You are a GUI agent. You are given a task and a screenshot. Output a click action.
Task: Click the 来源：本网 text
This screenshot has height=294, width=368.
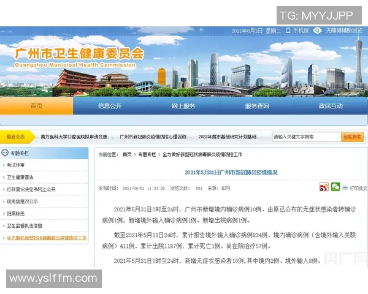[x=219, y=188]
